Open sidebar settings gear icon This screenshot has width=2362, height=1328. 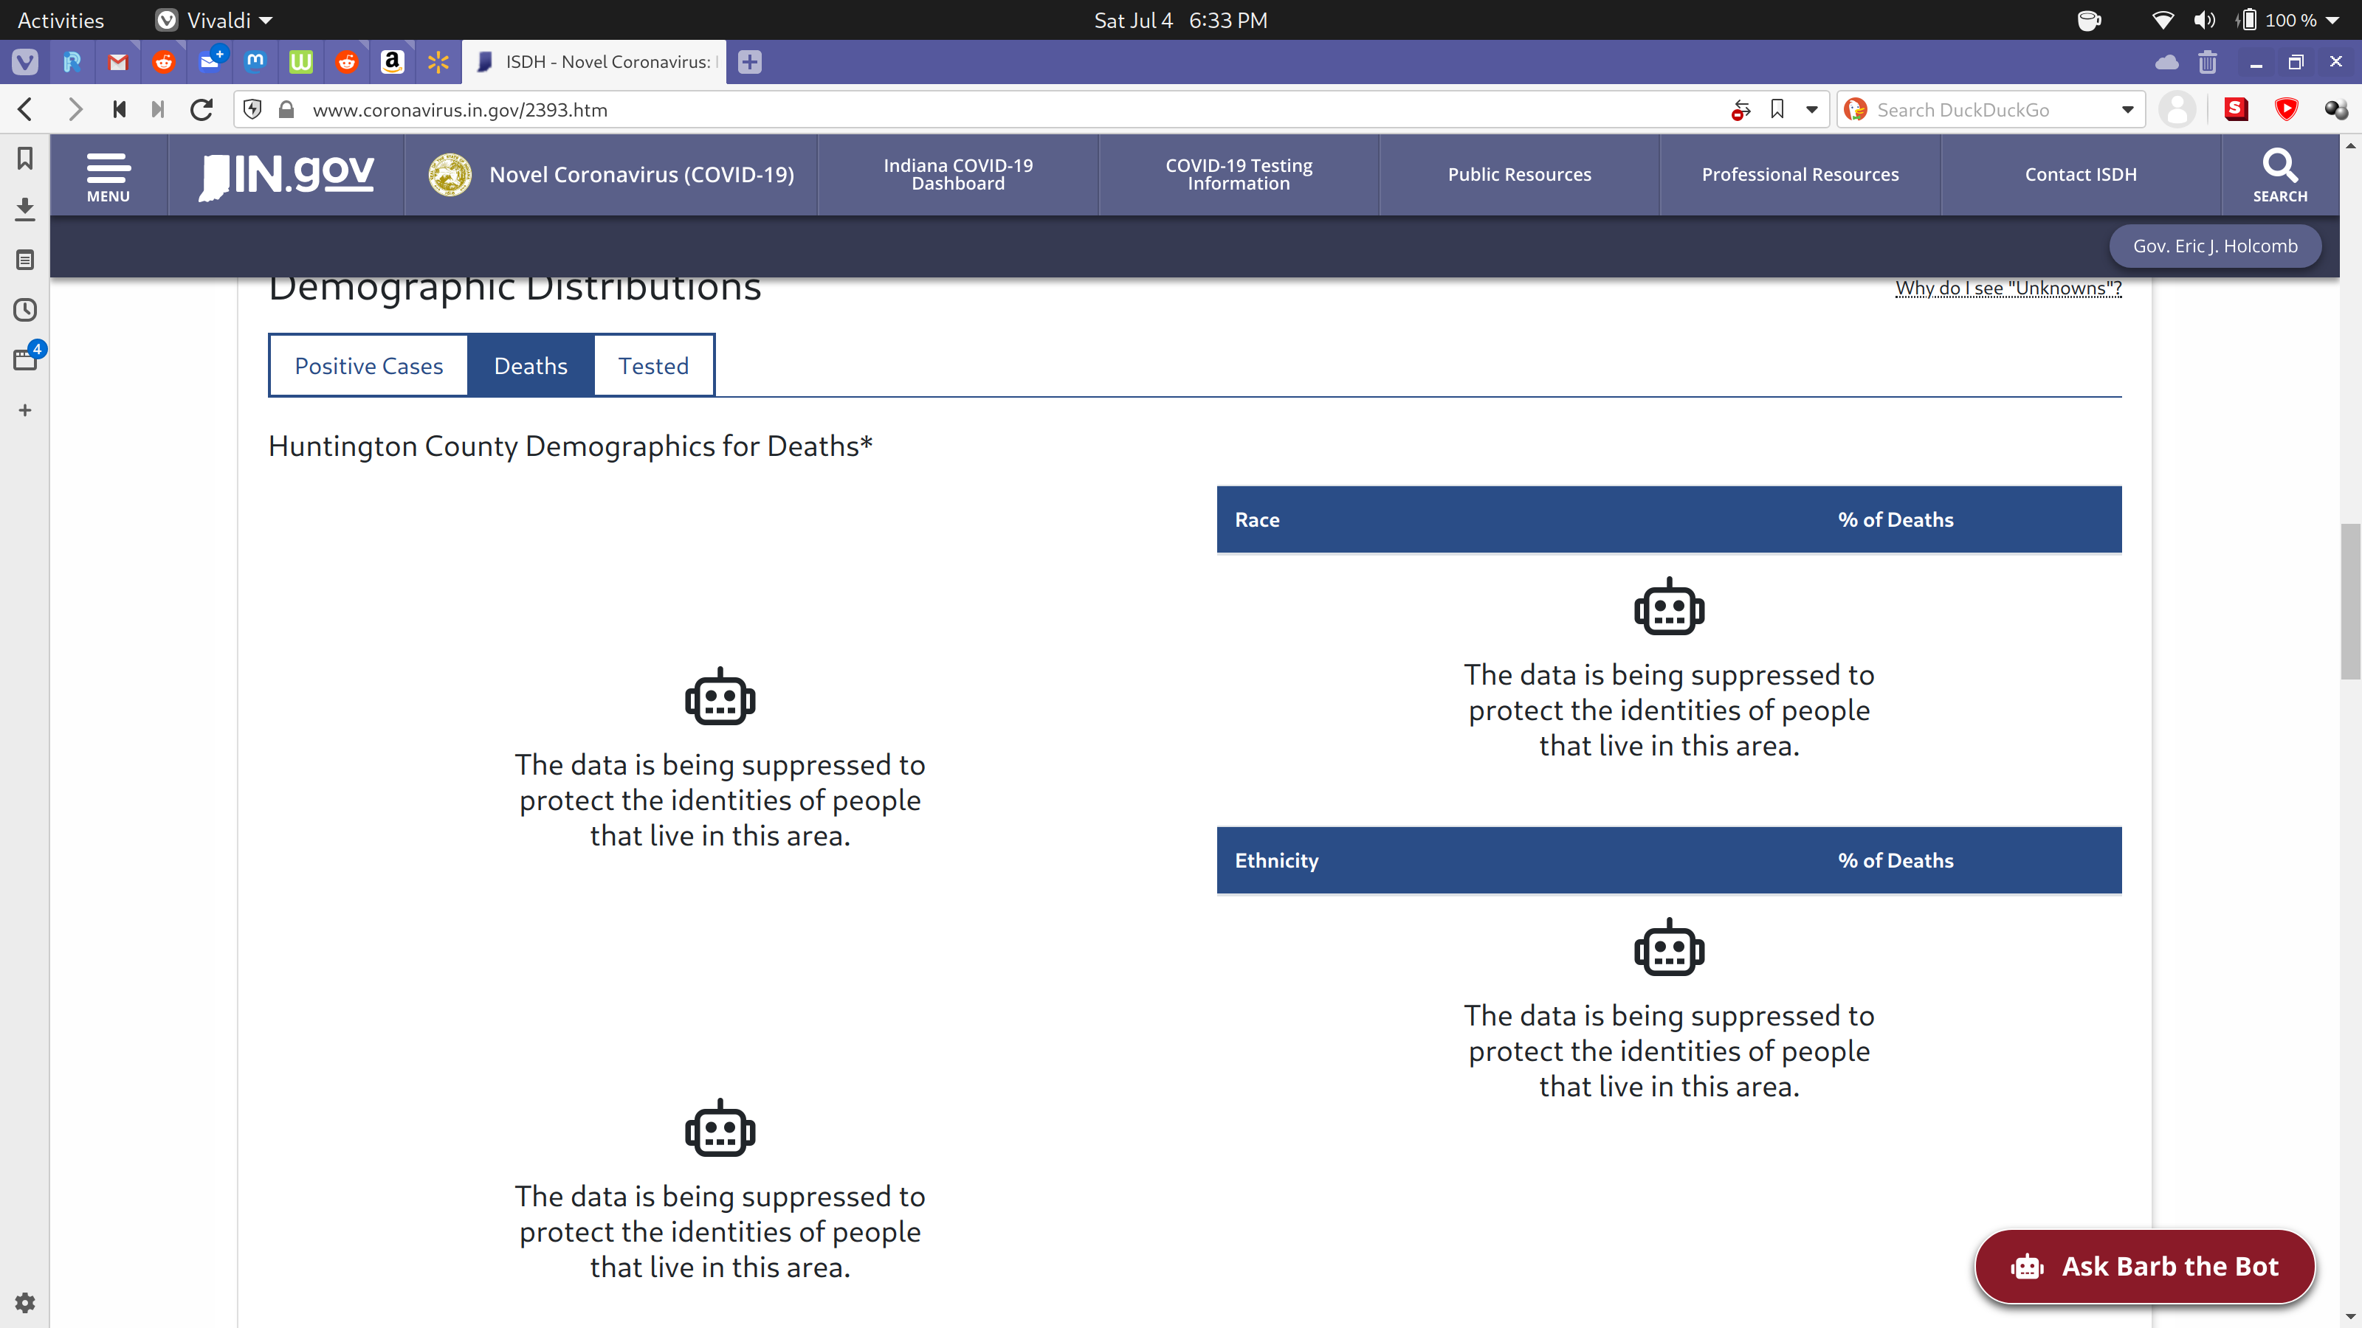point(25,1302)
